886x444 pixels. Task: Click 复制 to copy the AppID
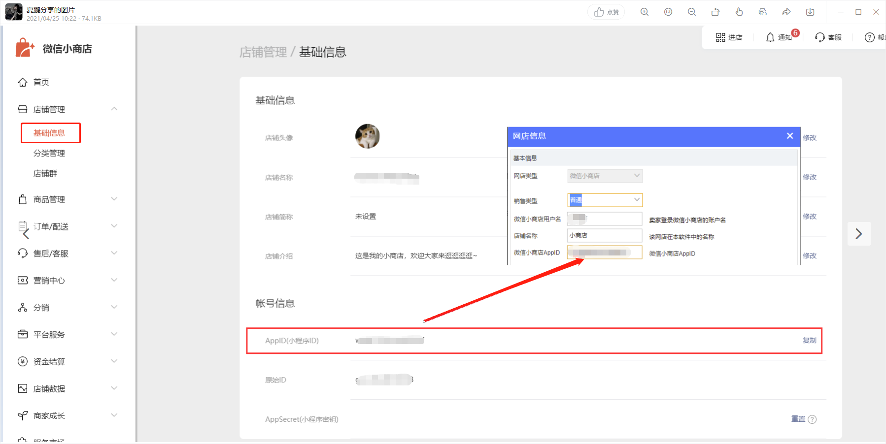point(810,341)
